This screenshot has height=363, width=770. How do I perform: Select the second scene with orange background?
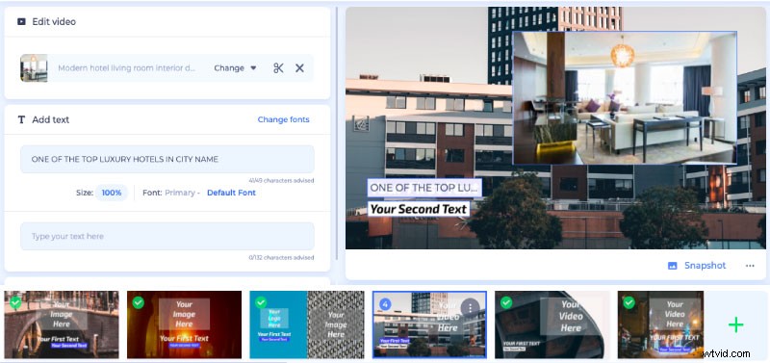[x=184, y=324]
